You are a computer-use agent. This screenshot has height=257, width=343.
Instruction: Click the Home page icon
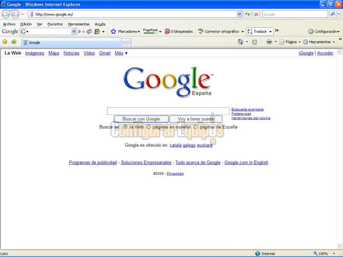(x=241, y=42)
